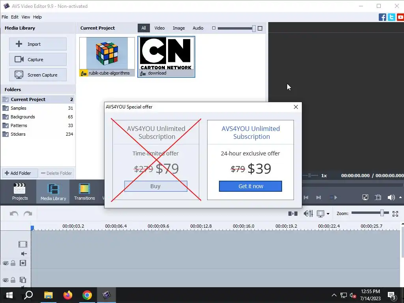Go to previous frame in preview
Image resolution: width=404 pixels, height=303 pixels.
tap(306, 198)
